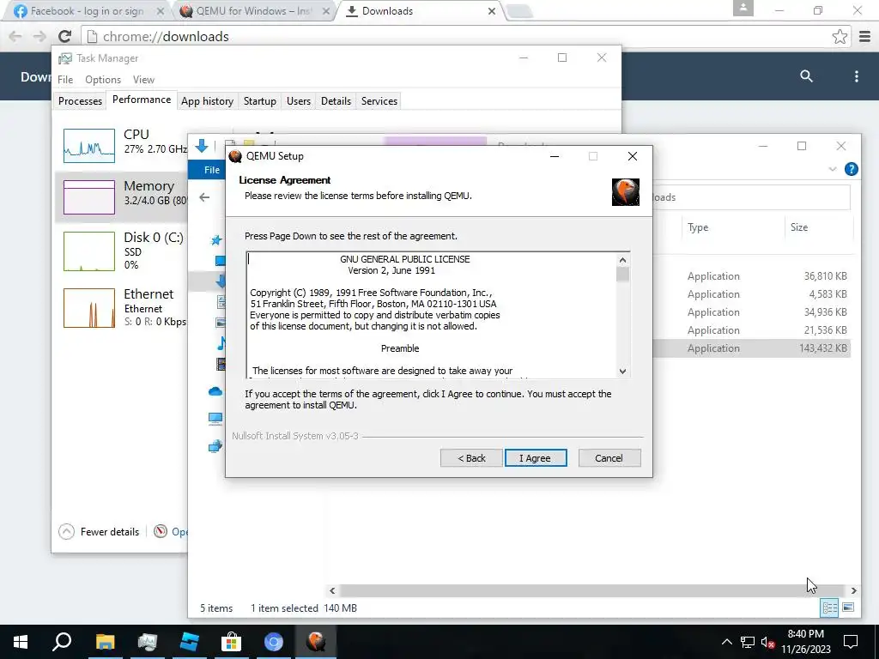Click the Network icon in Explorer sidebar

(215, 446)
